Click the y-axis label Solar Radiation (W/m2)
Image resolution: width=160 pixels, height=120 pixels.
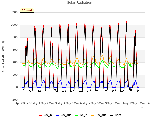click(x=3, y=57)
